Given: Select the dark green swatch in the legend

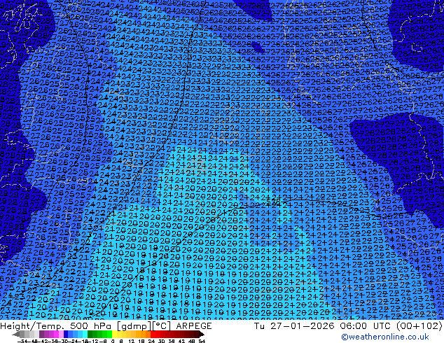Looking at the screenshot, I should coord(90,334).
